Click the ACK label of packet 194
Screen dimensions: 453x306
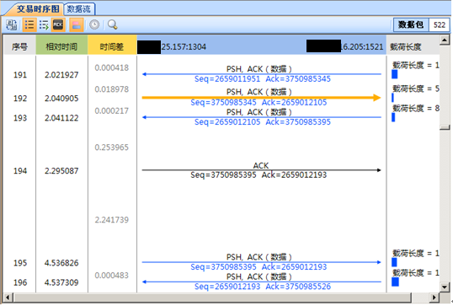[261, 165]
